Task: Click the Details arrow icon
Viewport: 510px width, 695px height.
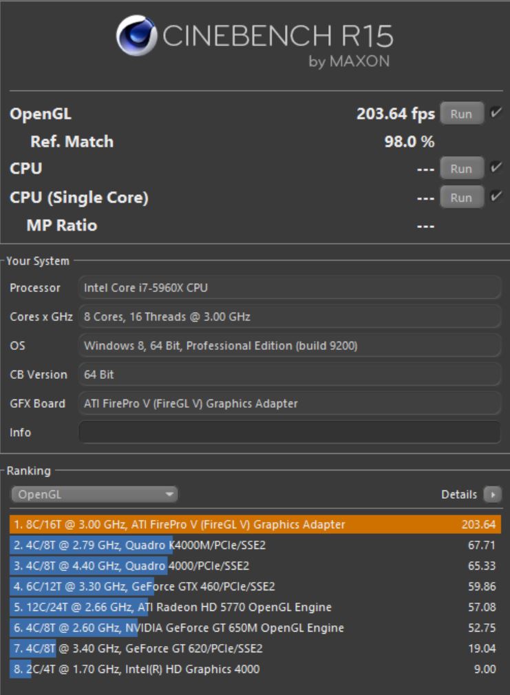Action: (x=492, y=495)
